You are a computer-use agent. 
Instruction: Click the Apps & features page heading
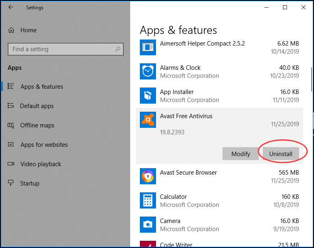178,31
